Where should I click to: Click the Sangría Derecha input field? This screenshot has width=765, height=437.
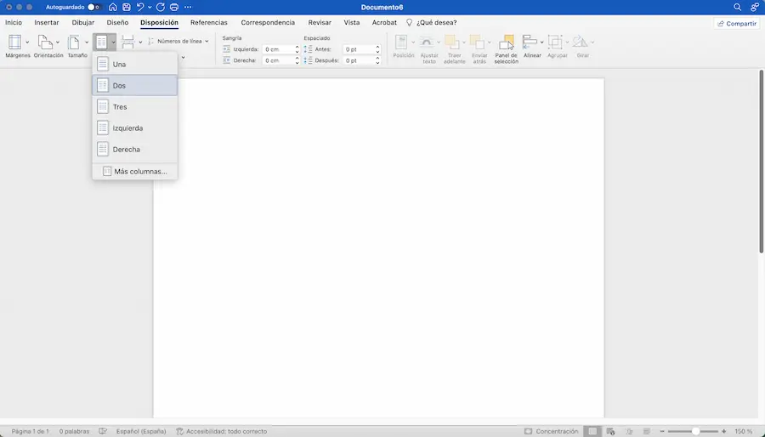[278, 60]
